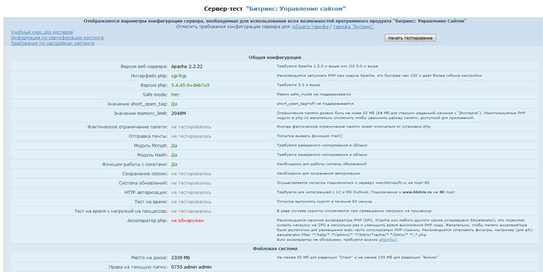This screenshot has width=543, height=272.
Task: Click the "Место на диске:" label
Action: tap(149, 258)
